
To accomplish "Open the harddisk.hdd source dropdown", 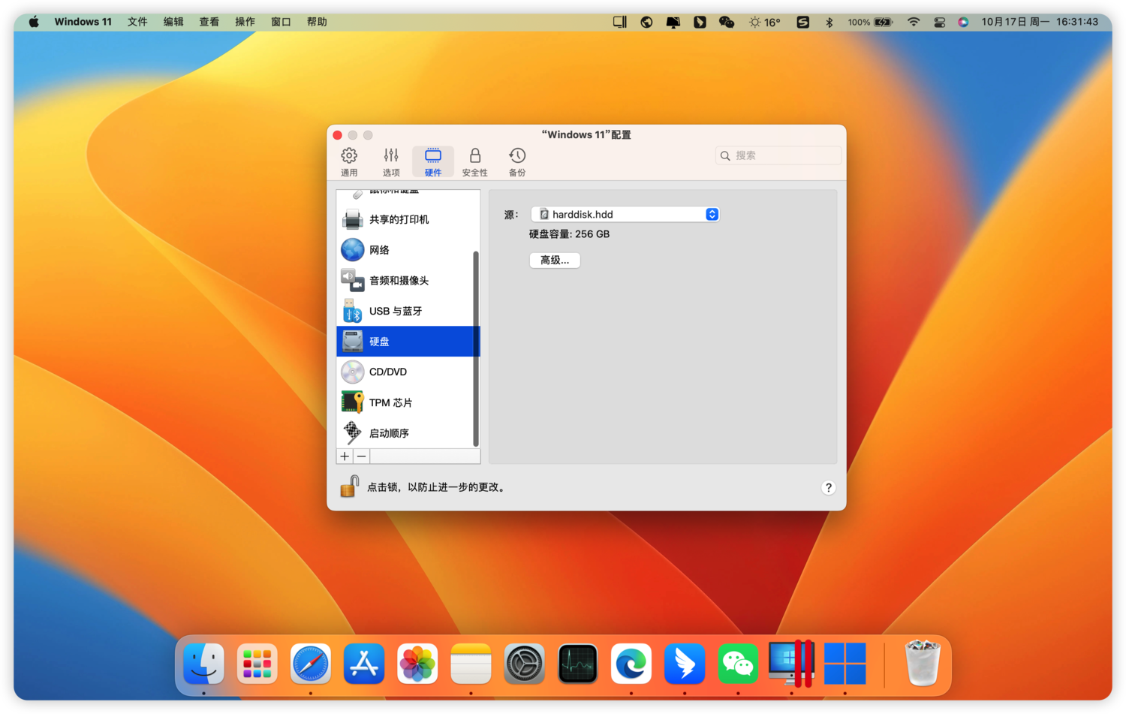I will [625, 215].
